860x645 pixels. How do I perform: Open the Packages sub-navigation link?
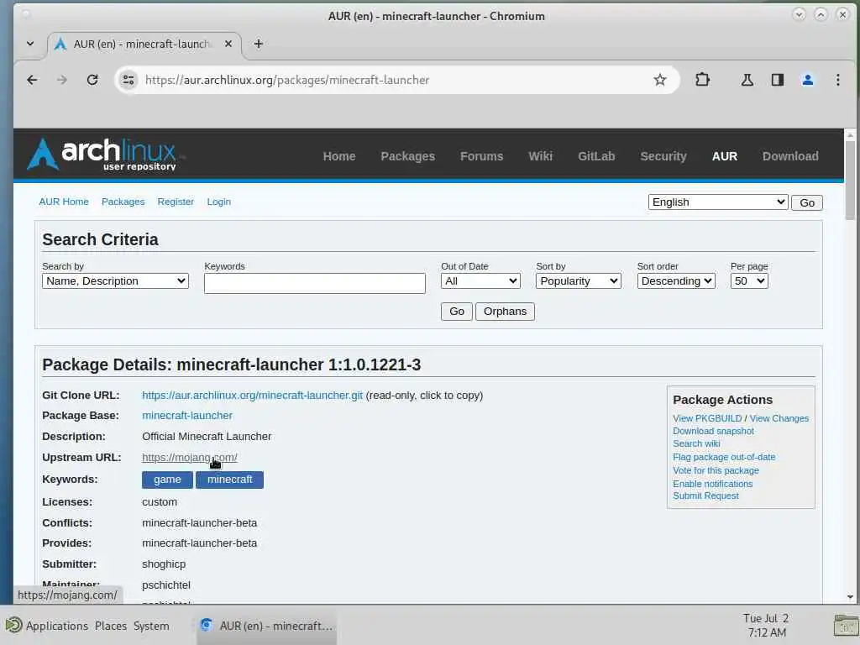coord(123,202)
